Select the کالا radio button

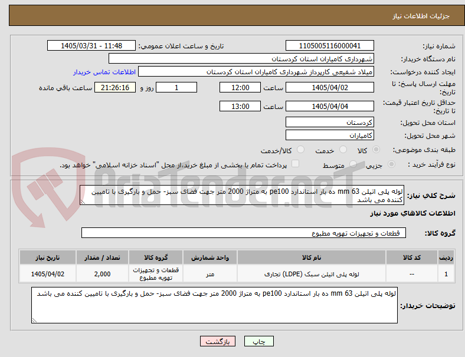coord(376,150)
